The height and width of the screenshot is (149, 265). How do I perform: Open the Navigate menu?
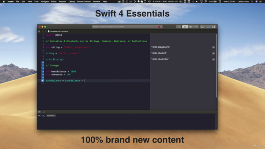tap(45, 2)
